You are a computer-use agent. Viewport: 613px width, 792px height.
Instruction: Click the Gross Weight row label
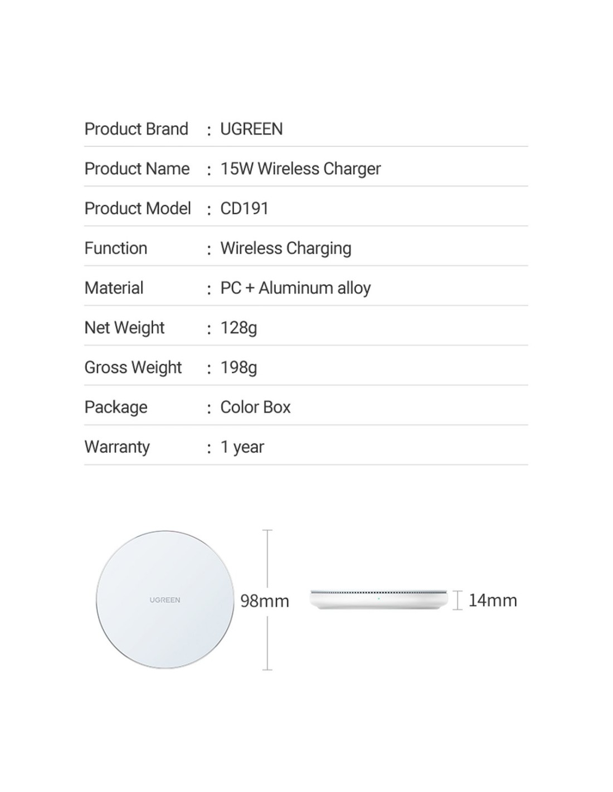(133, 368)
